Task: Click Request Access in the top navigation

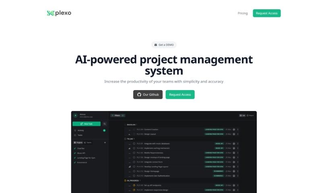Action: click(267, 13)
